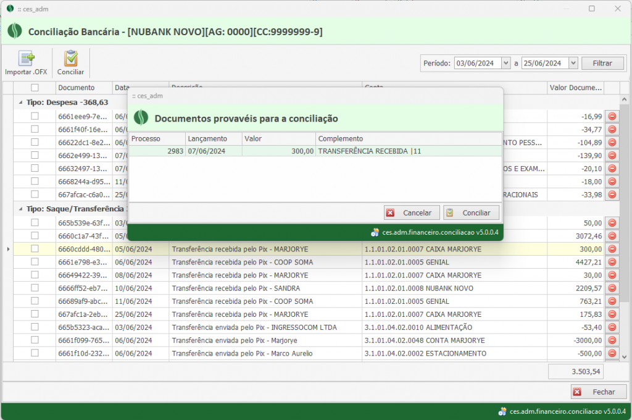The height and width of the screenshot is (420, 632).
Task: Remove the 300,00 MARJORYE row
Action: click(612, 249)
